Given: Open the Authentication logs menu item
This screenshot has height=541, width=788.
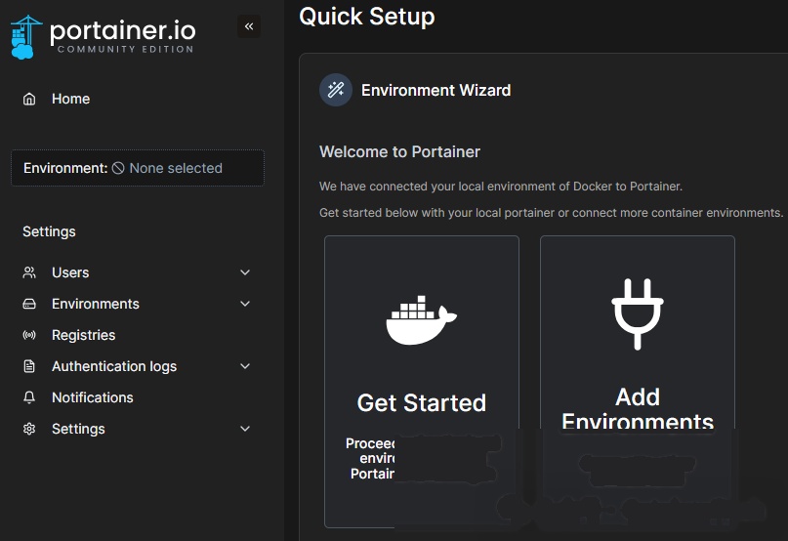Looking at the screenshot, I should tap(114, 366).
